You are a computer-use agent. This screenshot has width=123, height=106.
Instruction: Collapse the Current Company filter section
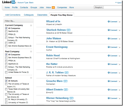click(31, 25)
